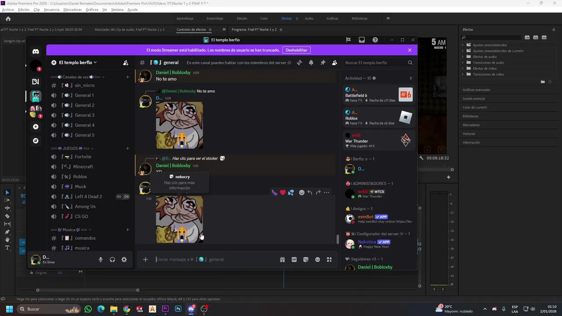Open more options dots on hovered message

click(326, 193)
